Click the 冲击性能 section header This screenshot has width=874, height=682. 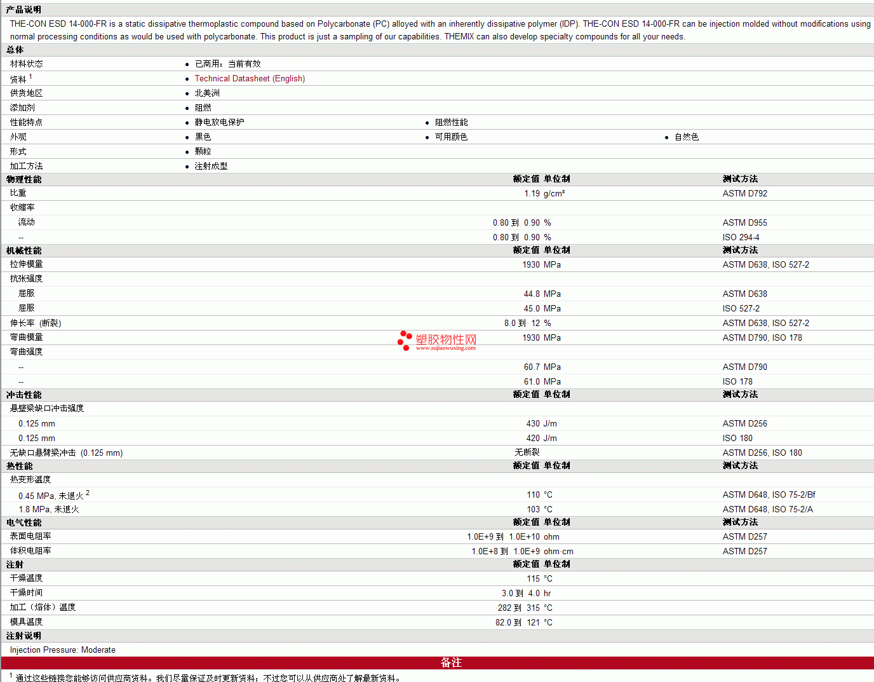[x=24, y=395]
